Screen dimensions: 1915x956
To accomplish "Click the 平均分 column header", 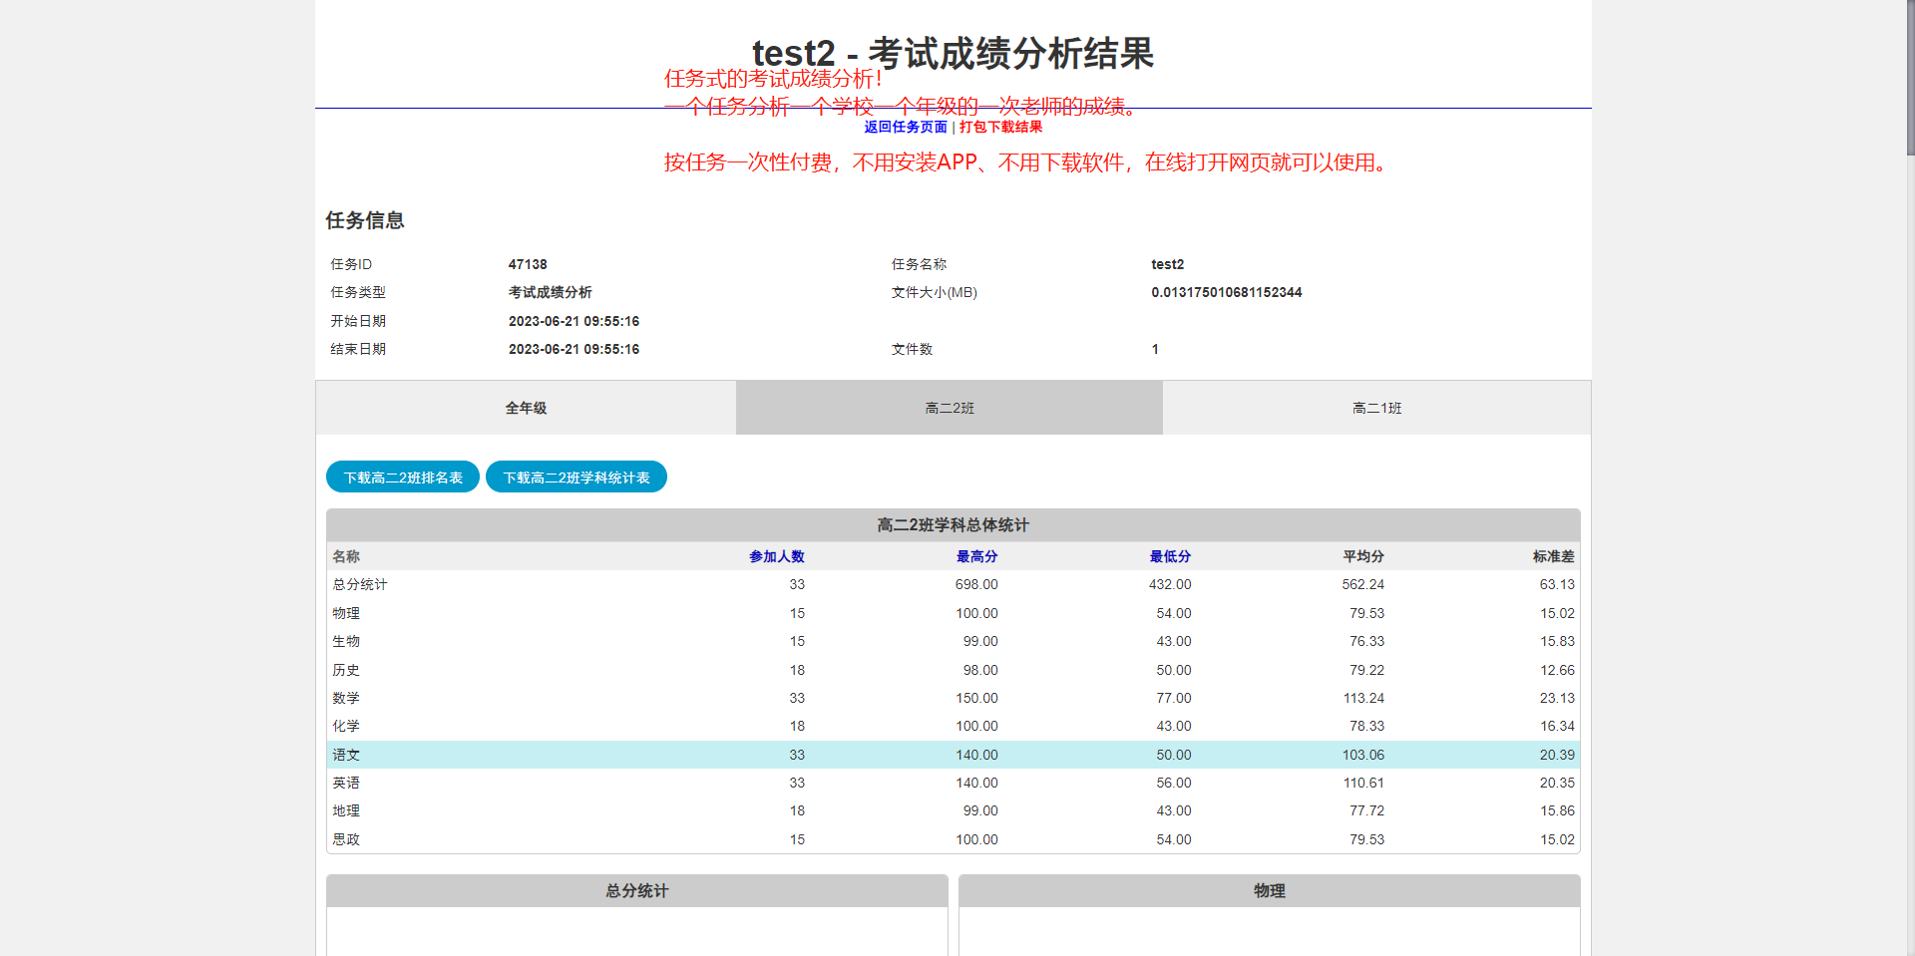I will pos(1363,556).
